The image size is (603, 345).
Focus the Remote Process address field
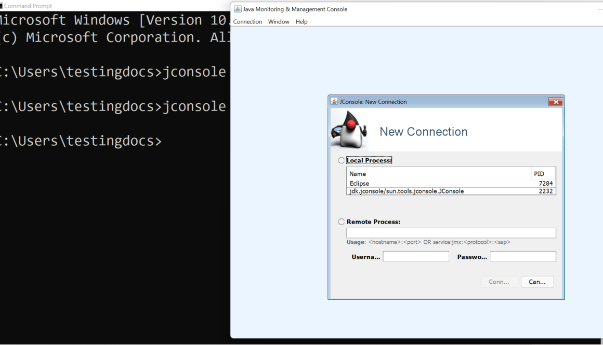point(451,233)
